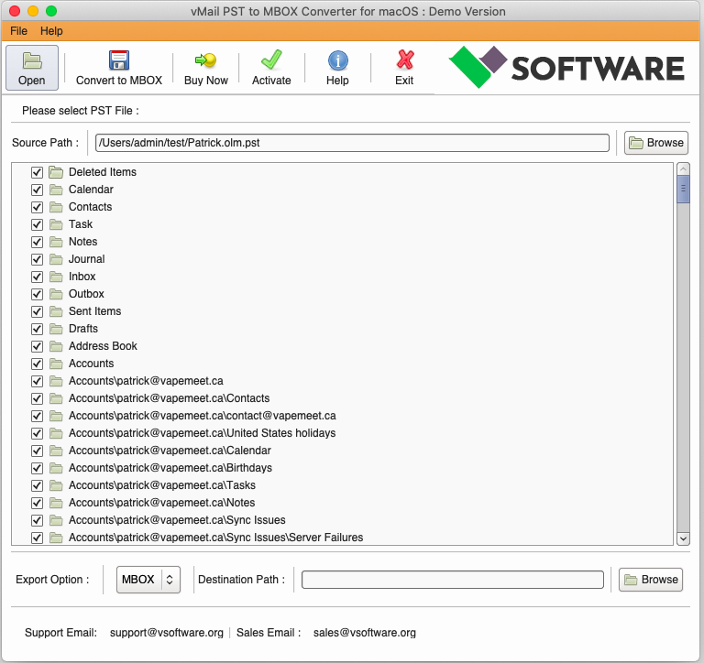The width and height of the screenshot is (704, 663).
Task: Click the scrollbar up arrow
Action: click(x=683, y=169)
